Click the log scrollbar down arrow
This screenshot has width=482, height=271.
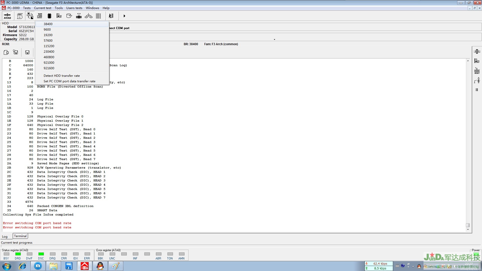[x=468, y=229]
